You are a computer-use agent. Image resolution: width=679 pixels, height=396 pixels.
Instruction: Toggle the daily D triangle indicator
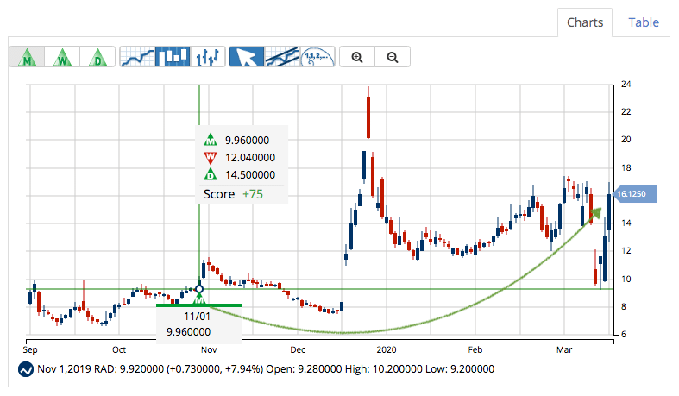(x=97, y=57)
